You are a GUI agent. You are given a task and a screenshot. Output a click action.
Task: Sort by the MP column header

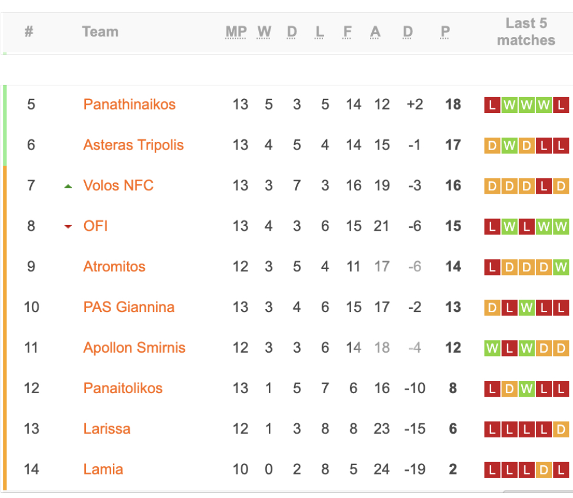click(236, 32)
